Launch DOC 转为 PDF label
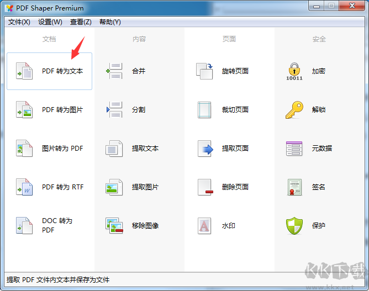Screen dimensions: 369x291 (57, 225)
